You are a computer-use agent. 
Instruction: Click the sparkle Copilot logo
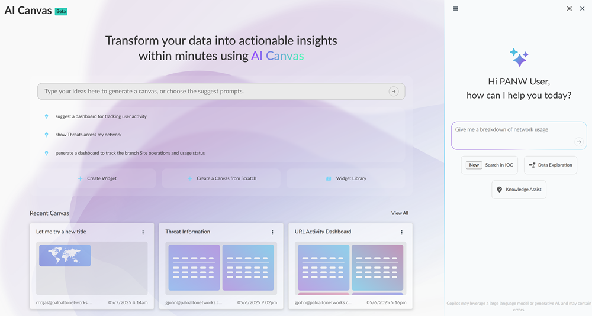[519, 57]
